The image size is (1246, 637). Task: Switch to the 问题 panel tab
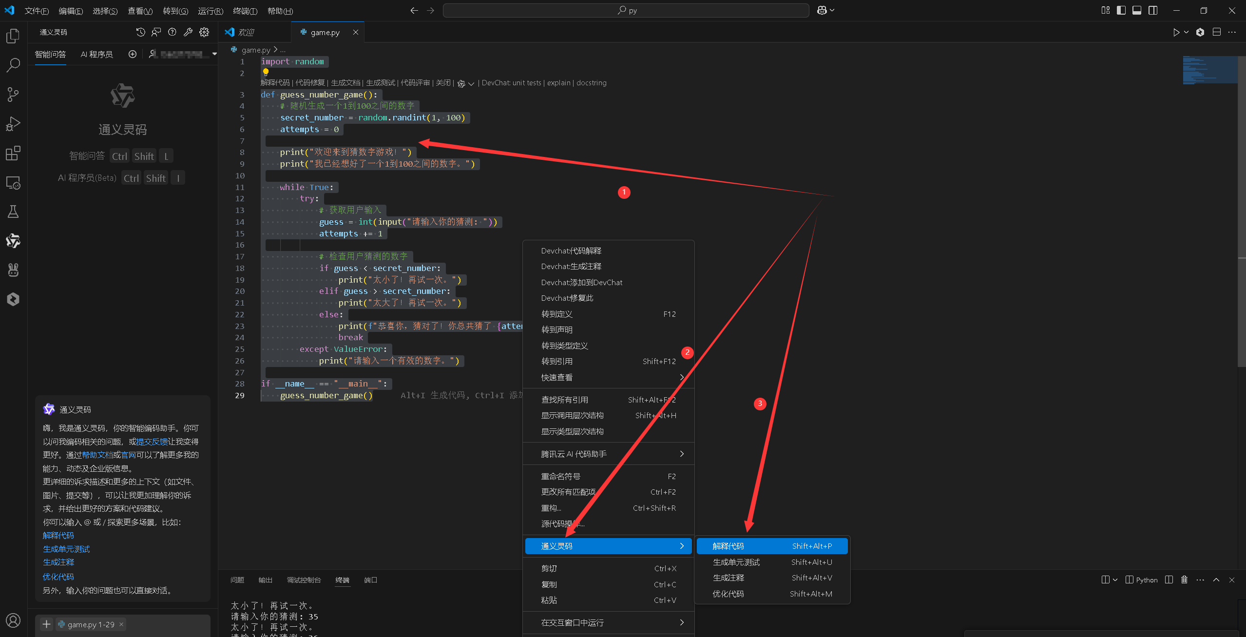pos(237,579)
